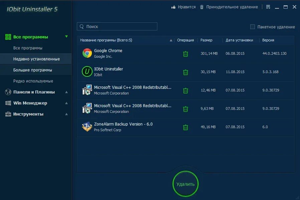Click the magnifier icon in the search box
Viewport: 300px width, 200px height.
pyautogui.click(x=82, y=27)
